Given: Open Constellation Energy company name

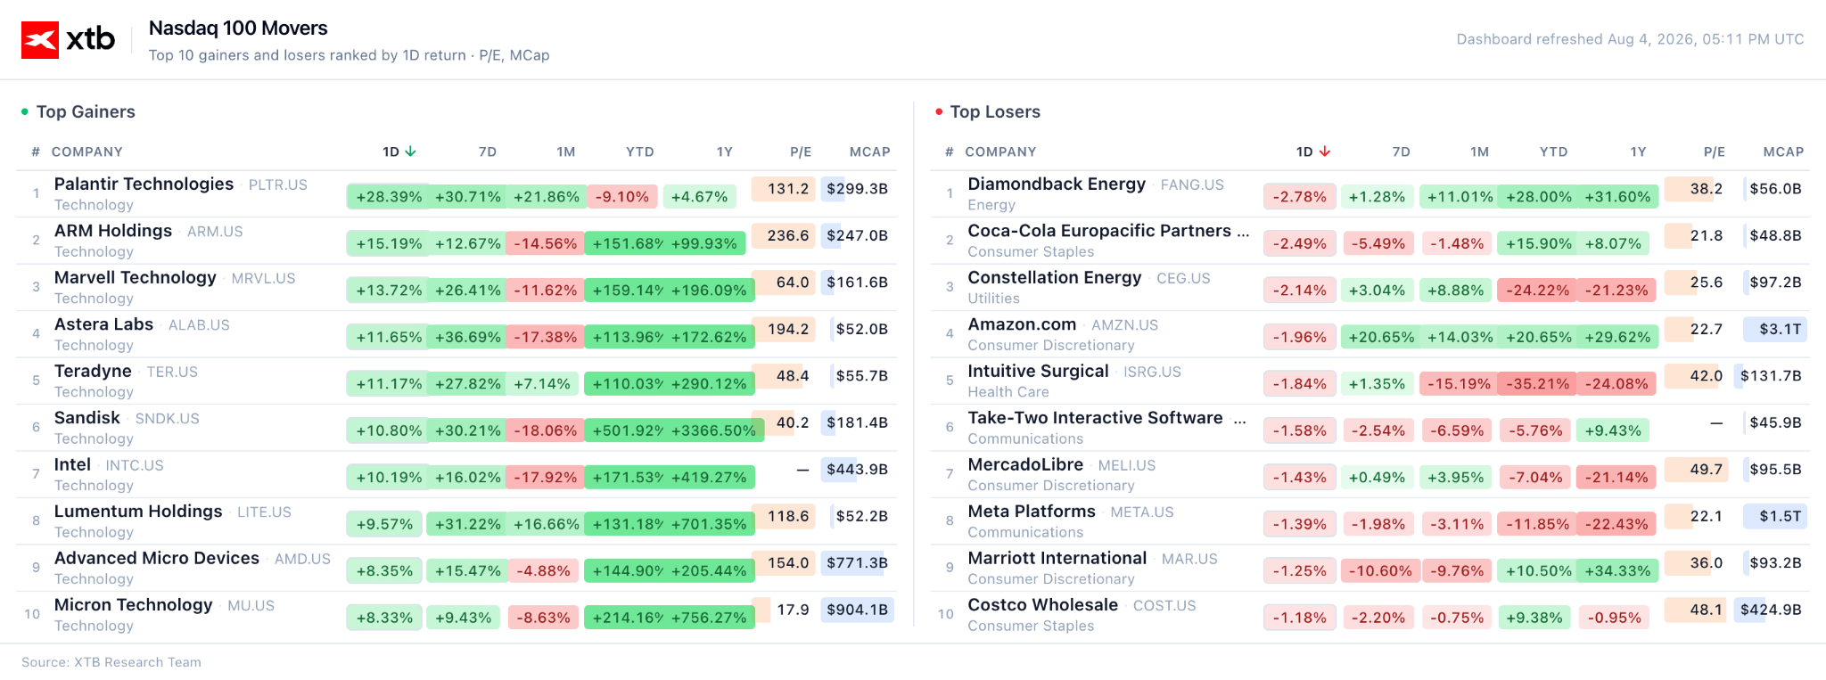Looking at the screenshot, I should click(1055, 277).
